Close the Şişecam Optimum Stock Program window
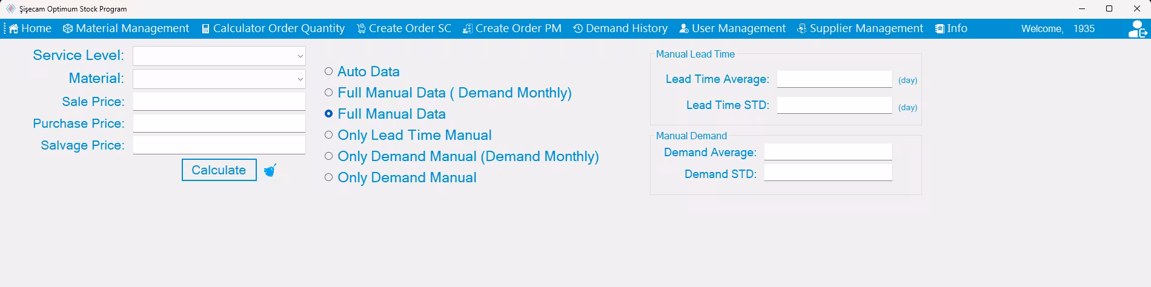 pos(1137,8)
